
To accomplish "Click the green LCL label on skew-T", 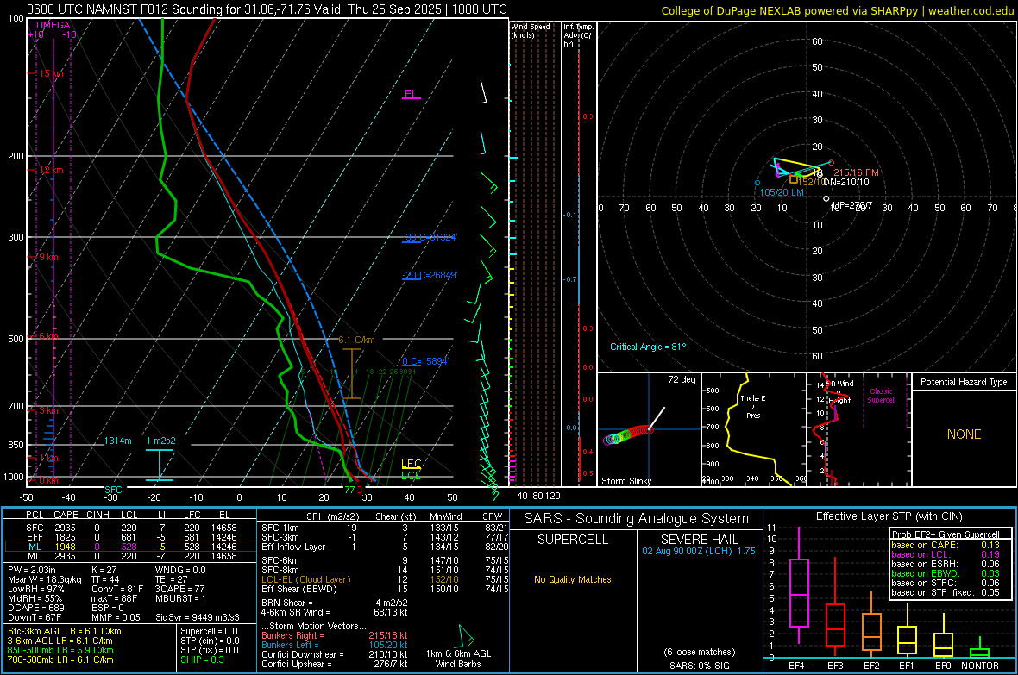I will pyautogui.click(x=411, y=476).
